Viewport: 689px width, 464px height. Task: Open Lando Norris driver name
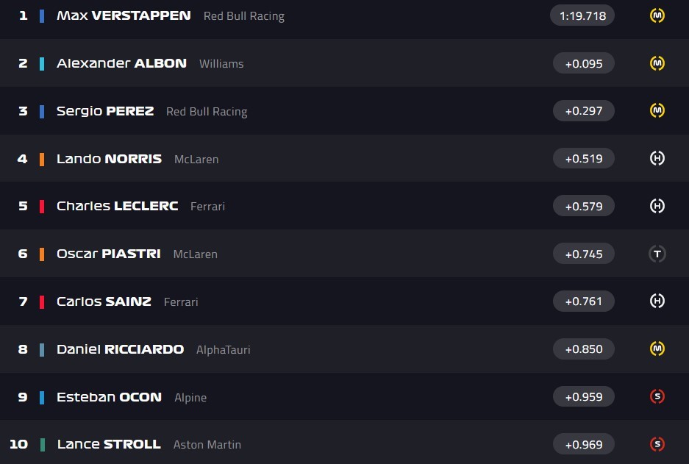[x=109, y=159]
